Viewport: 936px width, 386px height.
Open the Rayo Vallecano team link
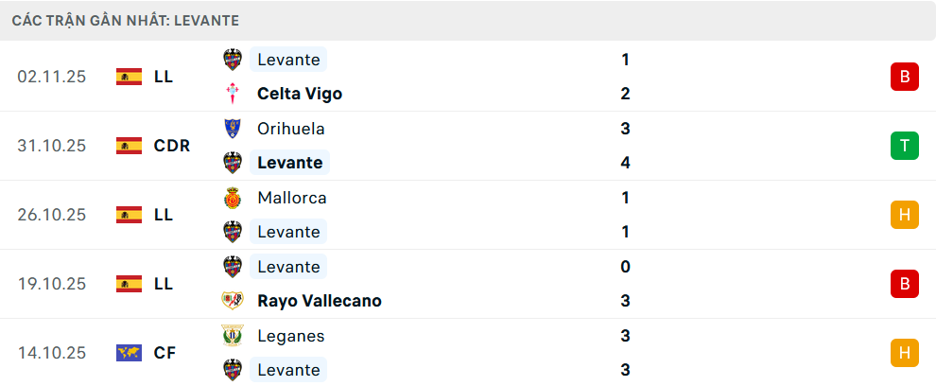[319, 301]
